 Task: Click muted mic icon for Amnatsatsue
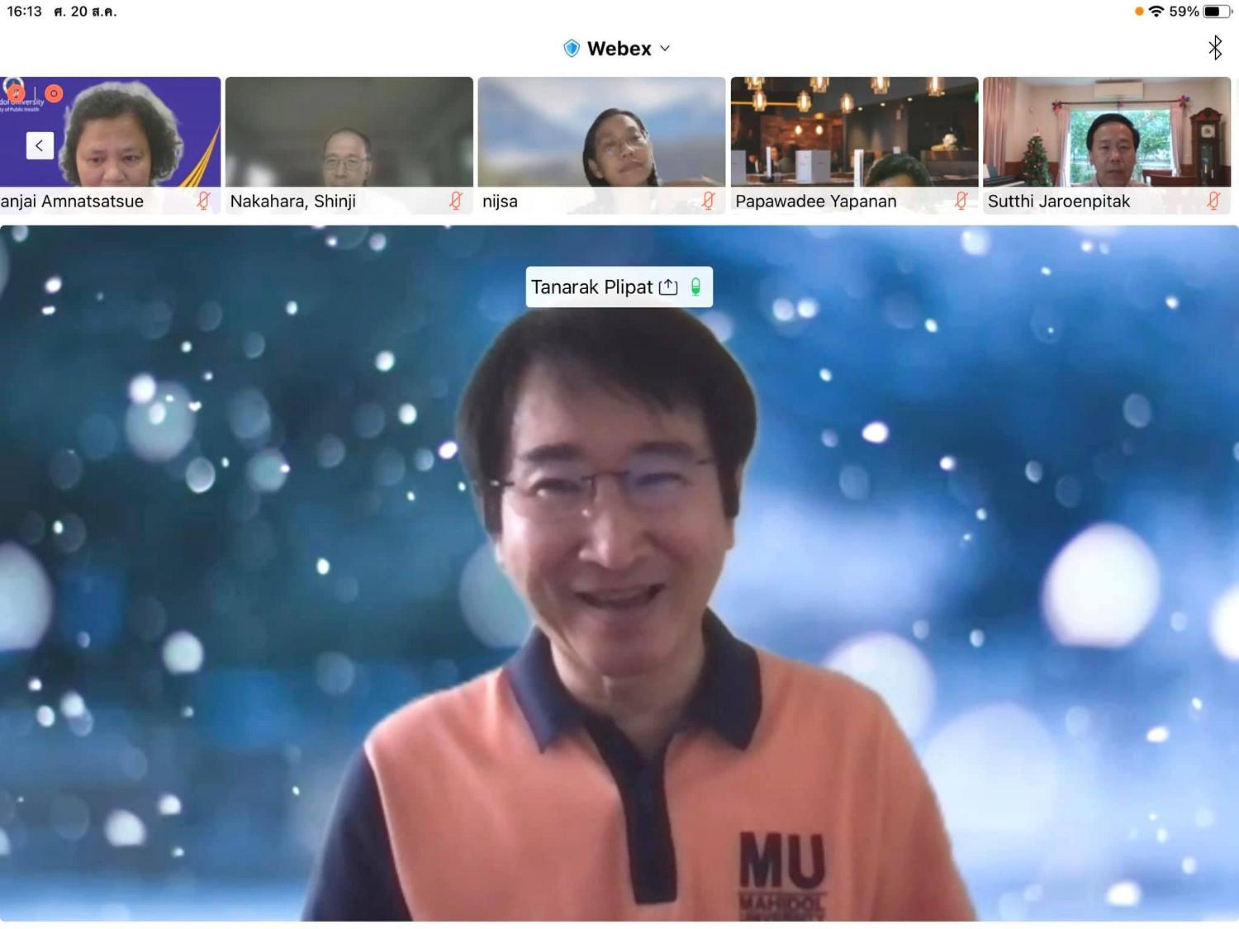pos(203,201)
